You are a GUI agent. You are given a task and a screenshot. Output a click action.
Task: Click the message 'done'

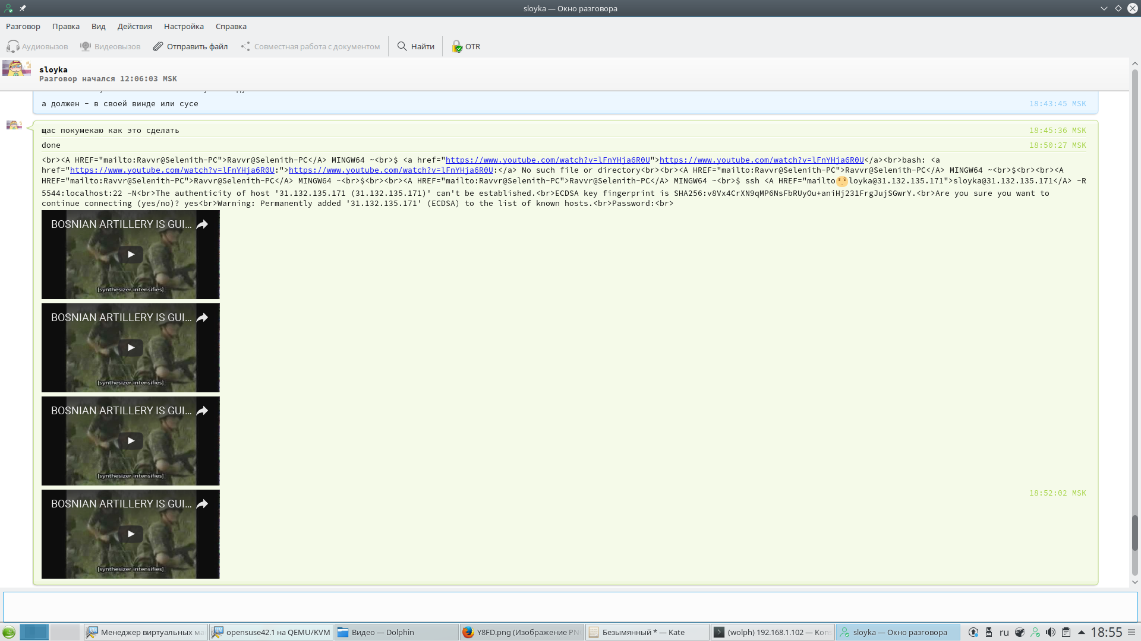51,145
